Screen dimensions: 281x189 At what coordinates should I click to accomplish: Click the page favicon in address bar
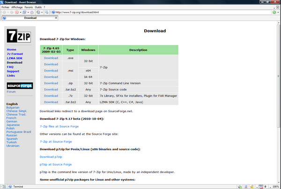pyautogui.click(x=53, y=12)
